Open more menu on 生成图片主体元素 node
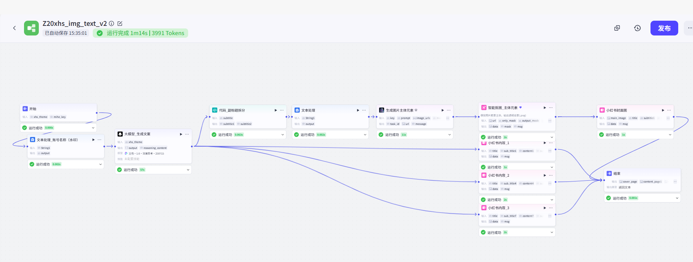This screenshot has width=693, height=262. [x=449, y=110]
